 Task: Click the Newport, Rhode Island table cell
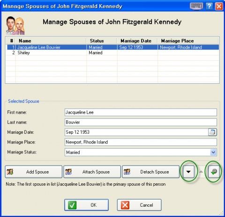click(x=188, y=47)
